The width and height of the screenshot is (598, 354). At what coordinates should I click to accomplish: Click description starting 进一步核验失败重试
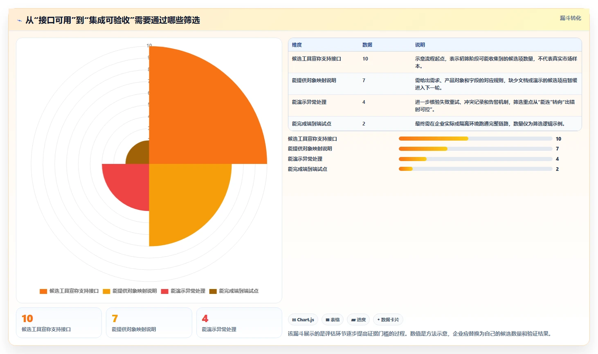[x=495, y=106]
